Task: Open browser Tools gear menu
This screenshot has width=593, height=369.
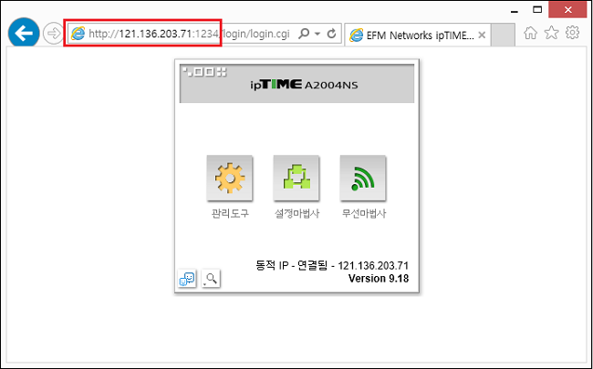Action: [573, 33]
